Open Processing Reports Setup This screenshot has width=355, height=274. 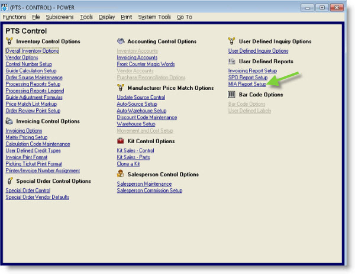[33, 84]
